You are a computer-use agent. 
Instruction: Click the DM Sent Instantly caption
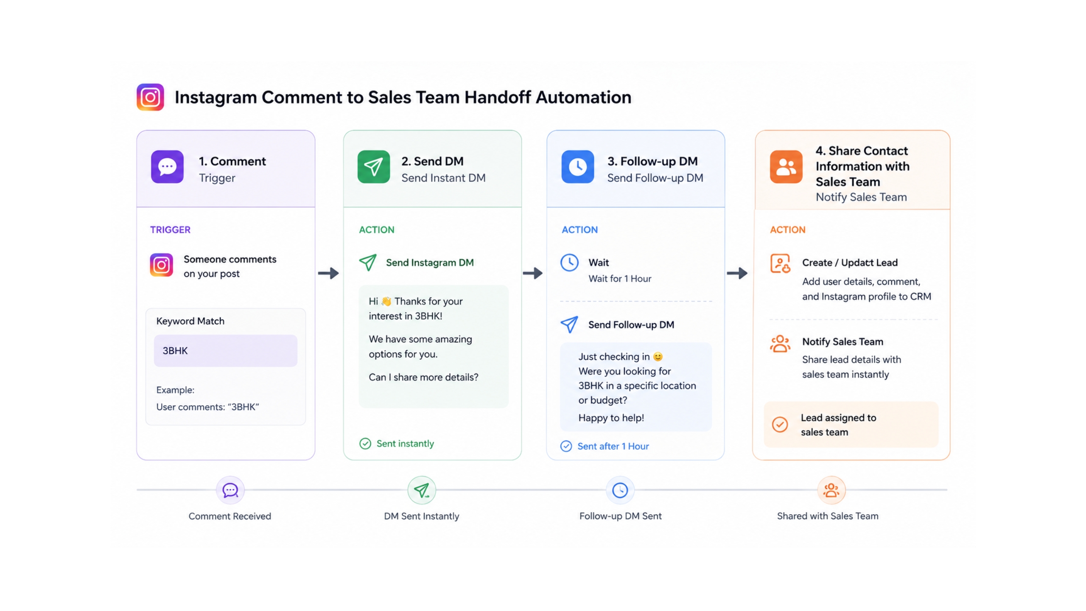[421, 516]
